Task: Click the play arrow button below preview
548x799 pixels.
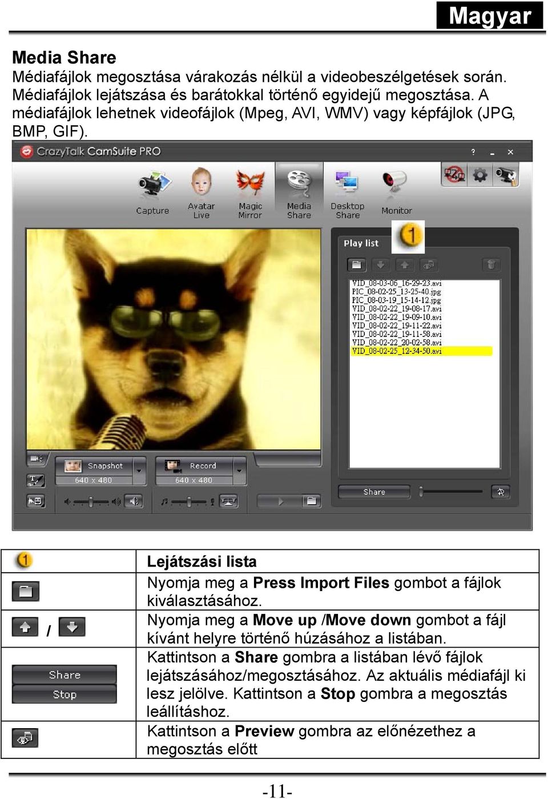Action: (x=279, y=501)
